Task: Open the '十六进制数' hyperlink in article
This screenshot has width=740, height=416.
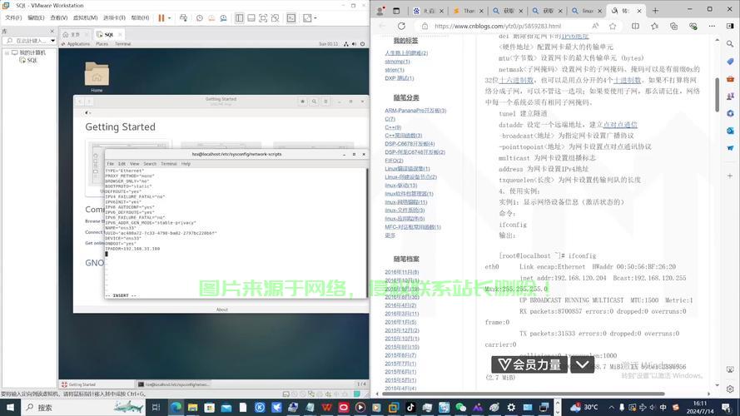Action: 516,80
